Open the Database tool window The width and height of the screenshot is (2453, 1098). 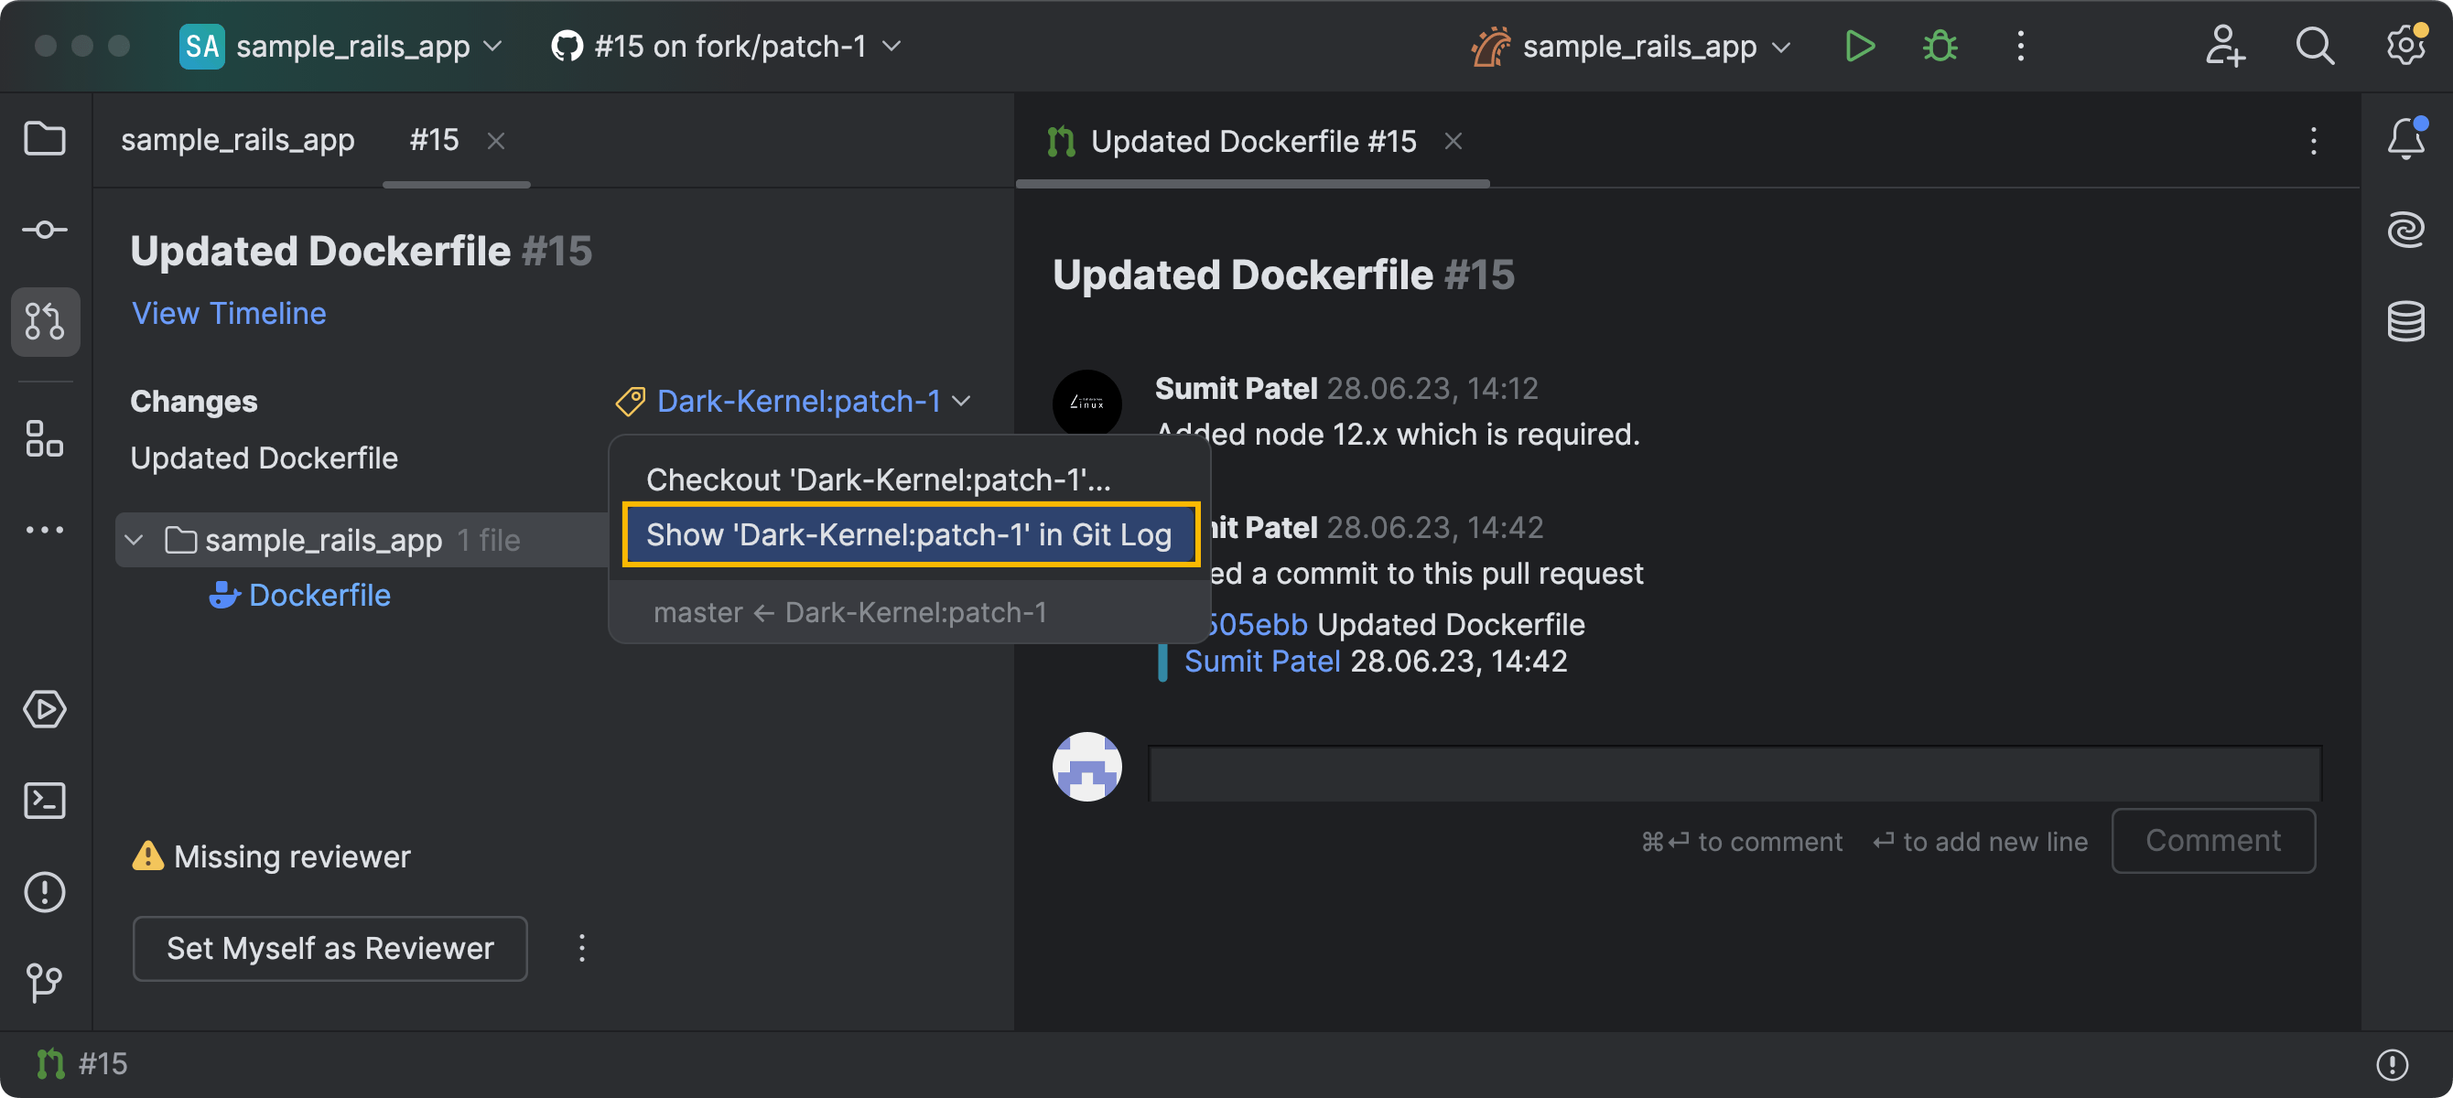(x=2405, y=321)
